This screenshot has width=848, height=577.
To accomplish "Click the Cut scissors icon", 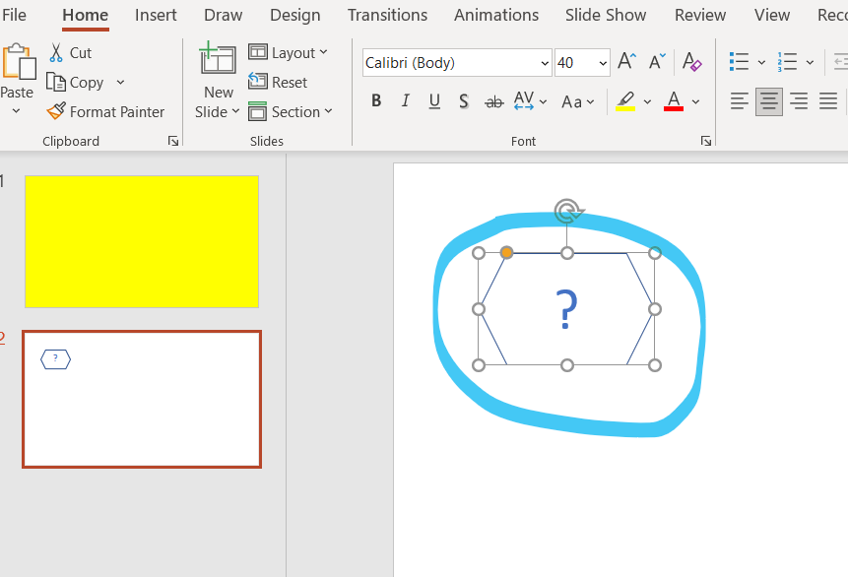I will pyautogui.click(x=57, y=53).
